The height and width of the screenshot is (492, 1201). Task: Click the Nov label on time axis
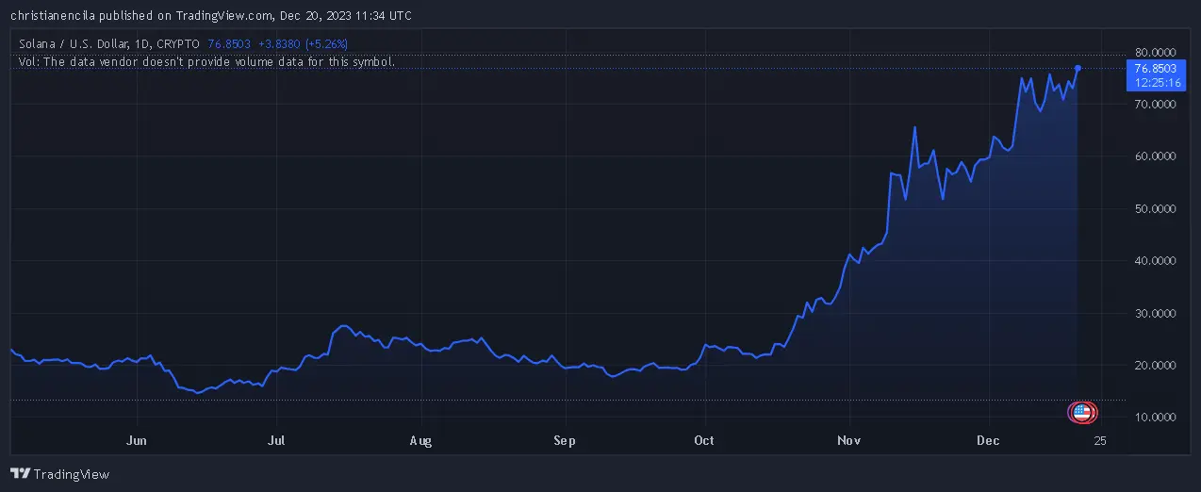[x=850, y=440]
